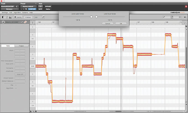Open the Algorithm menu
This screenshot has height=113, width=188.
point(17,13)
